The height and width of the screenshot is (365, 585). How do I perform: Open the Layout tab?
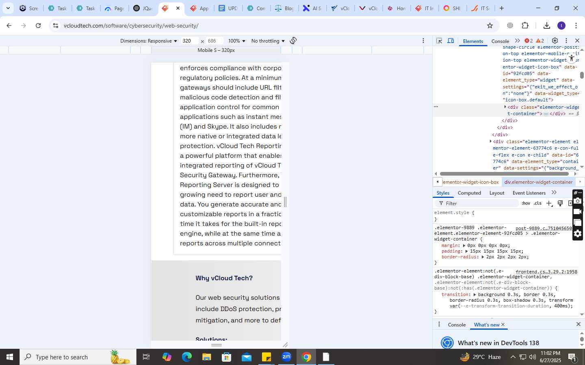point(497,193)
